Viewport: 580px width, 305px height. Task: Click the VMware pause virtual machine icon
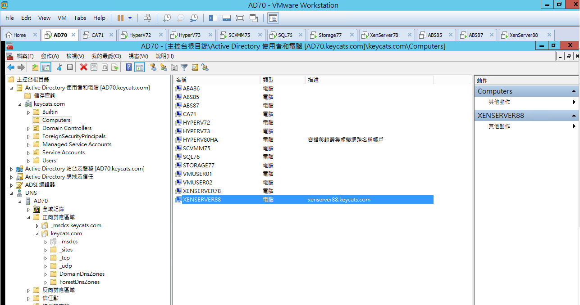click(120, 18)
